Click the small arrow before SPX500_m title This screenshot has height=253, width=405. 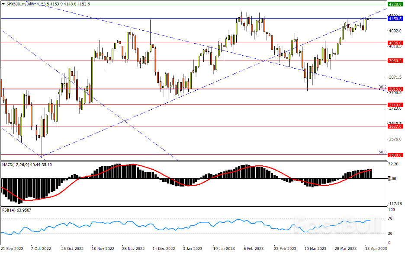click(3, 4)
